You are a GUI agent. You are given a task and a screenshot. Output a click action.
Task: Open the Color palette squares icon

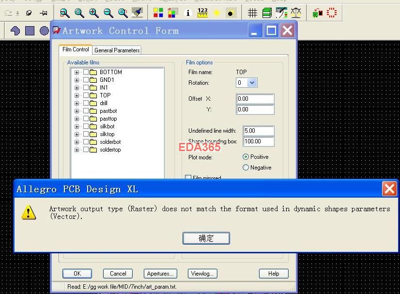pyautogui.click(x=158, y=13)
